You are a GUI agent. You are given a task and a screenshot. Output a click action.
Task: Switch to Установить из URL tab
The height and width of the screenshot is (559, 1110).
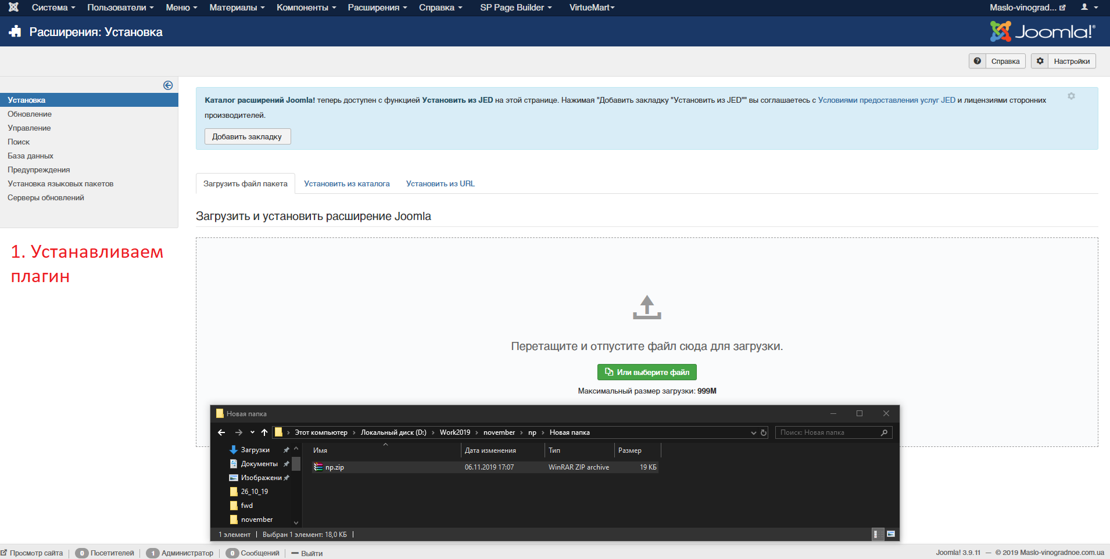coord(441,183)
